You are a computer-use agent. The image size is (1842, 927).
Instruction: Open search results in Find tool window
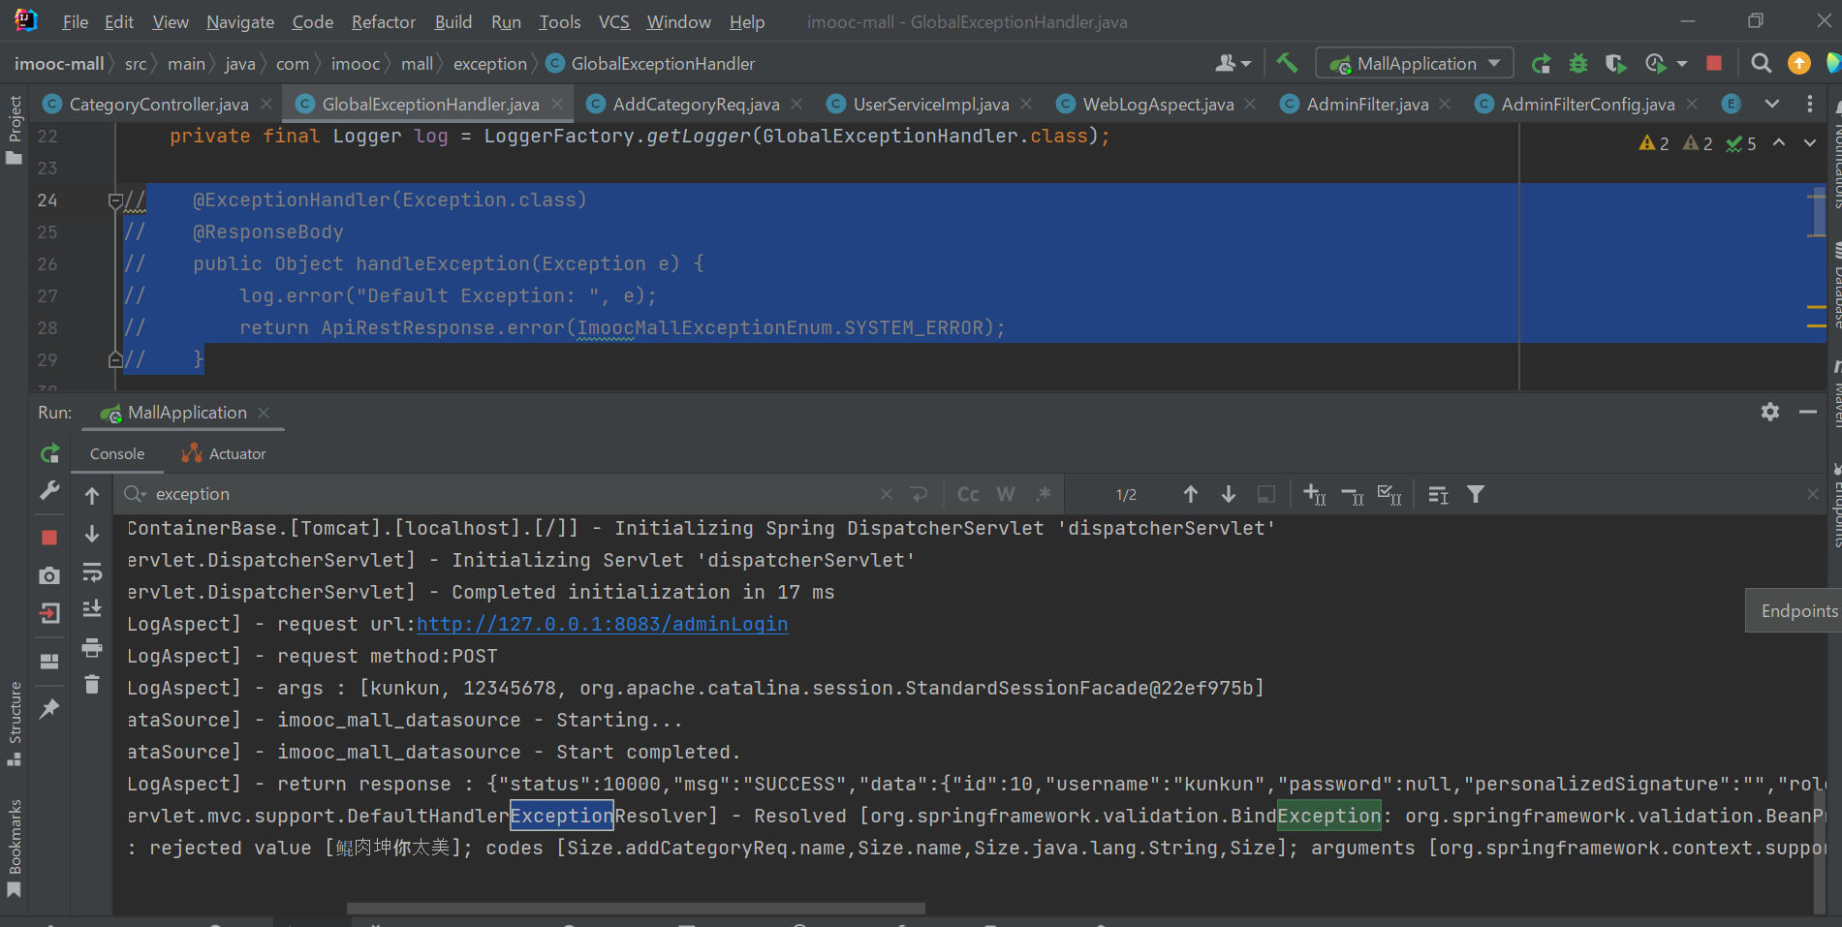pos(1439,495)
